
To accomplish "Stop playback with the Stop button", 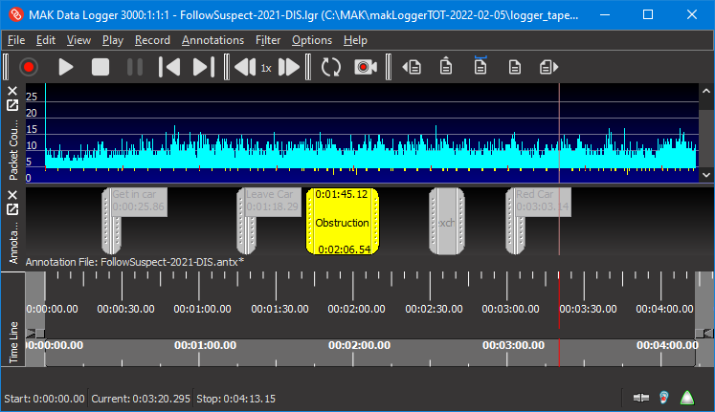I will (101, 67).
